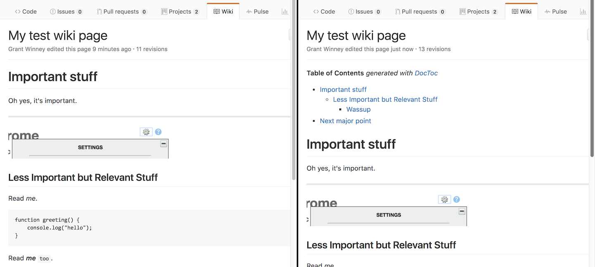Open the Projects tab in right pane
Screen dimensions: 595x267
[478, 12]
